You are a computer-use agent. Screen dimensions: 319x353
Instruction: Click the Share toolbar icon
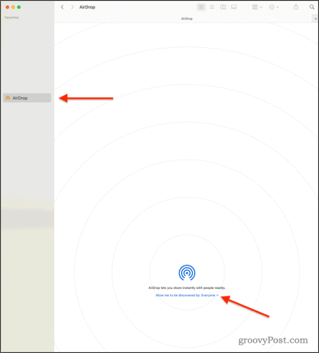(296, 7)
